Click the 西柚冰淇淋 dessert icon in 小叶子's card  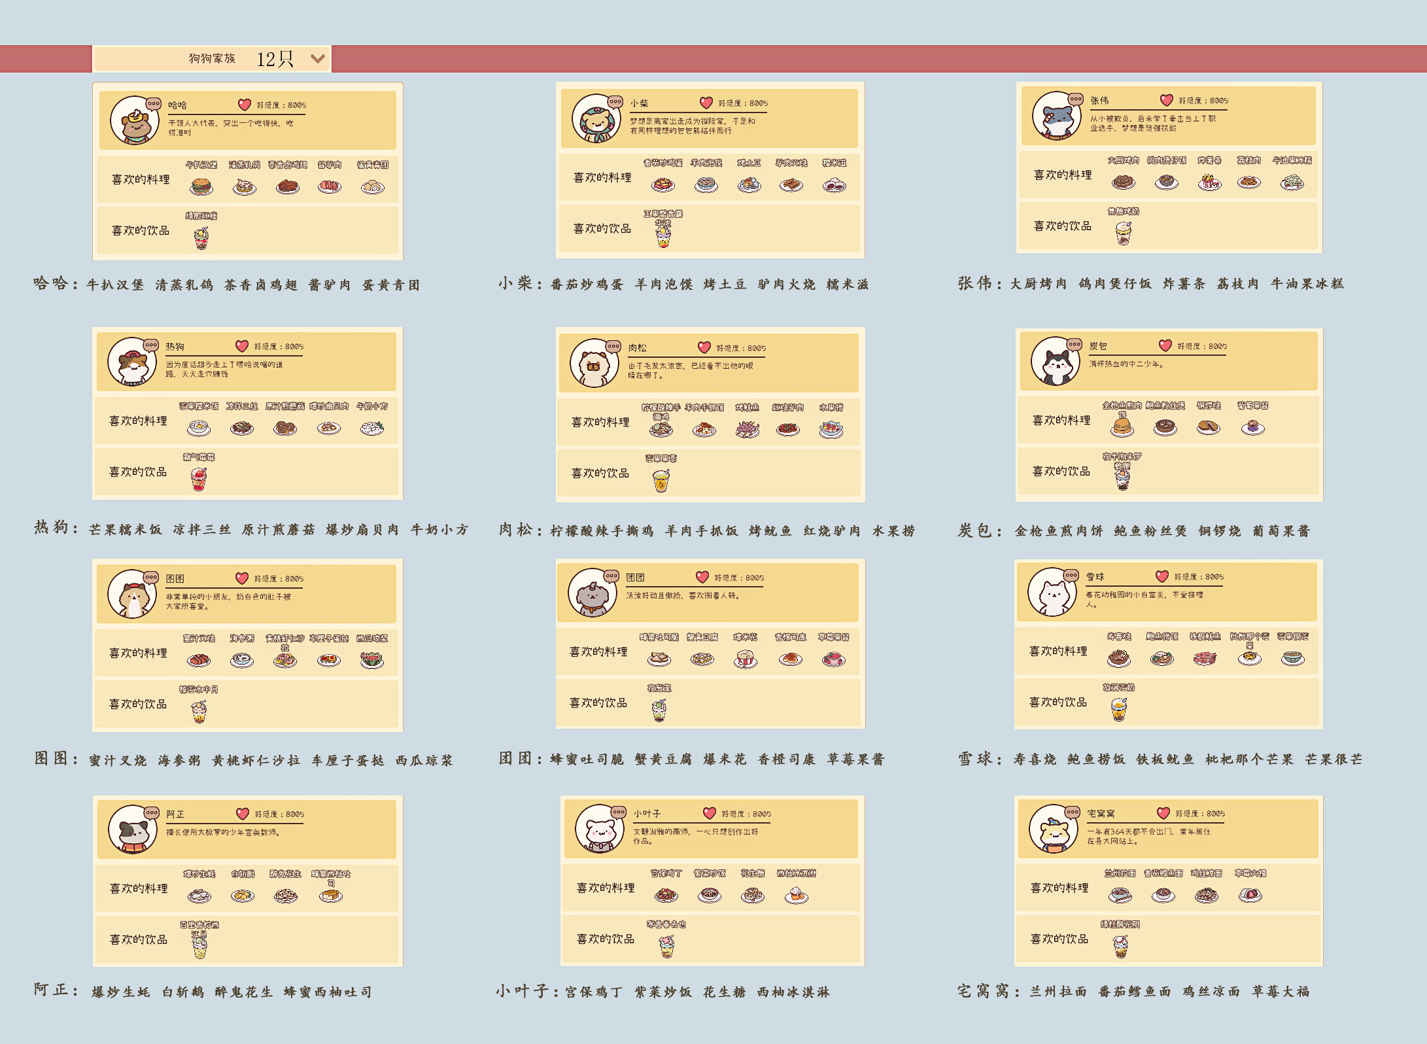pos(796,895)
